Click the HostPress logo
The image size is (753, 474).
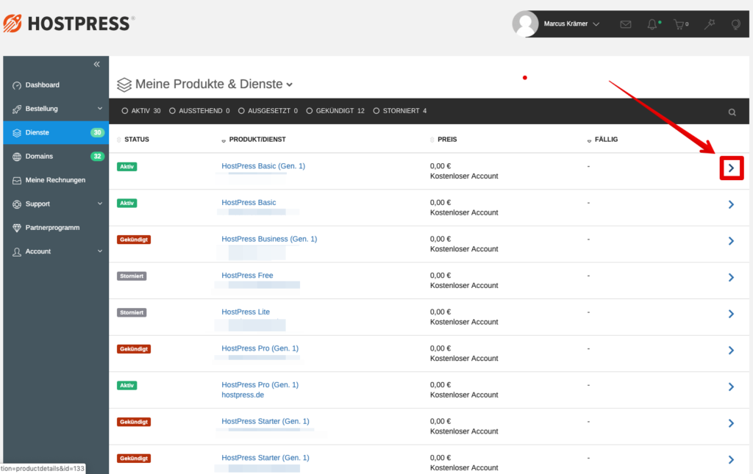click(68, 23)
